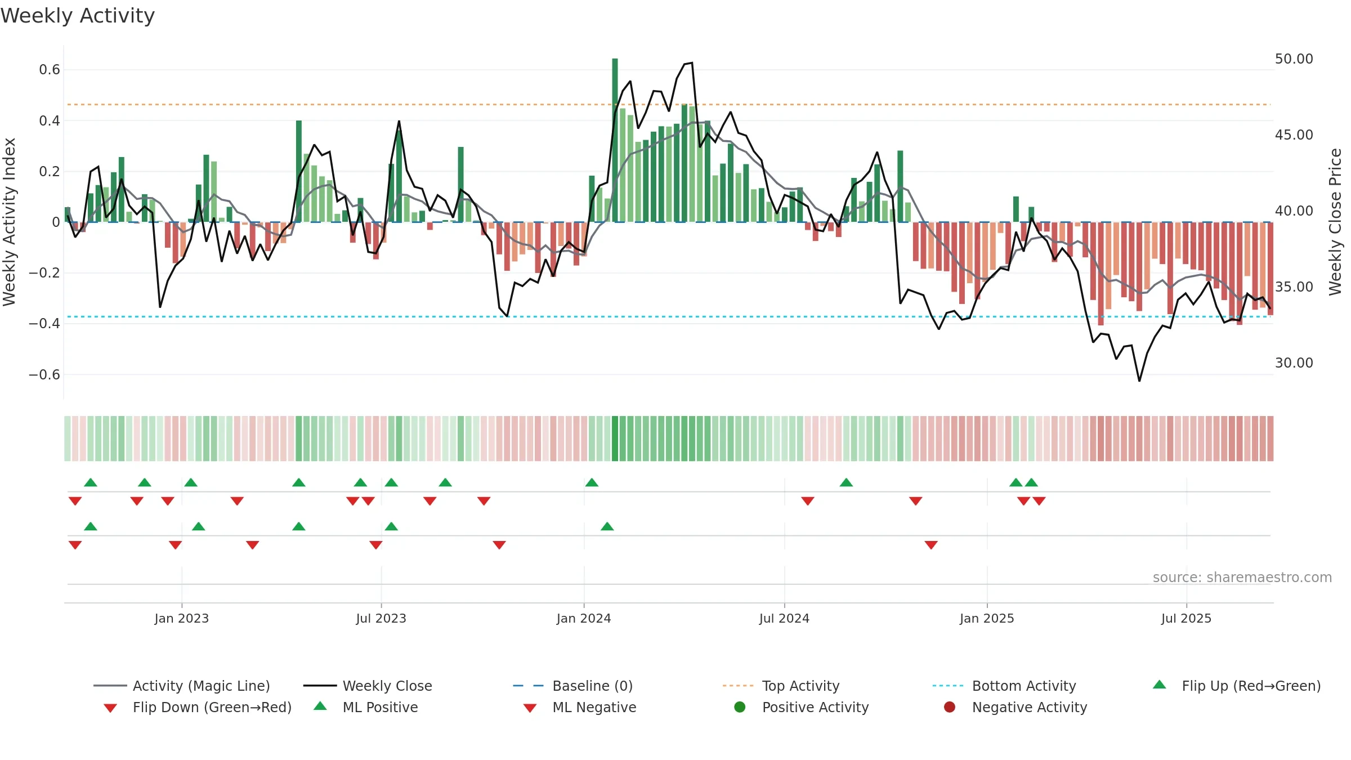The image size is (1351, 760).
Task: Click the darkest green heatmap cell in January 2024
Action: 615,439
